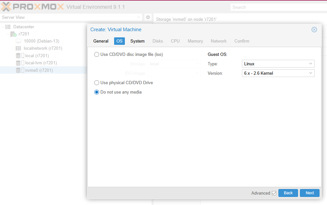Select the local-lvm storage icon
The width and height of the screenshot is (327, 205).
coord(19,63)
